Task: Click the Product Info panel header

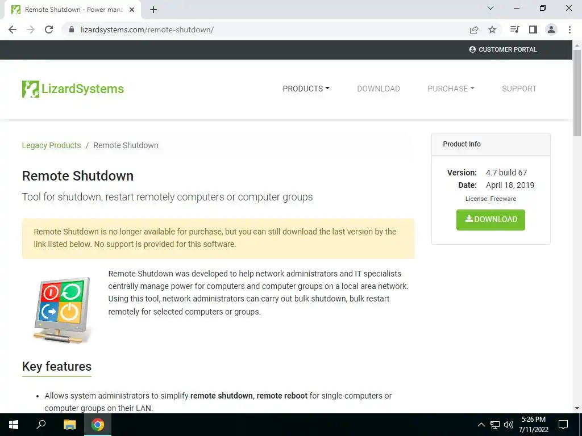Action: click(x=490, y=144)
